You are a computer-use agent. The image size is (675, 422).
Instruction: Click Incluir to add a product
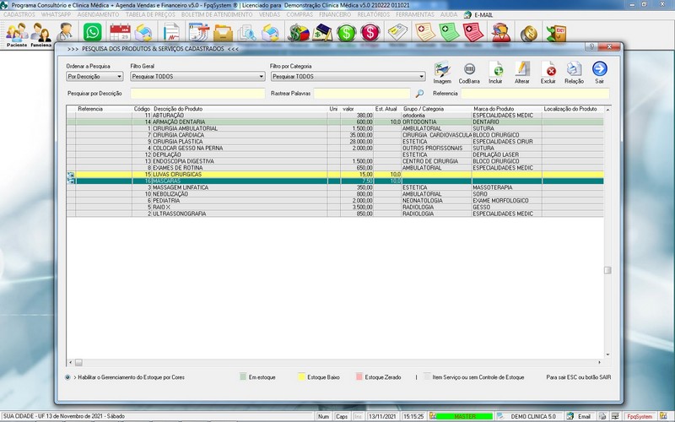pyautogui.click(x=496, y=70)
